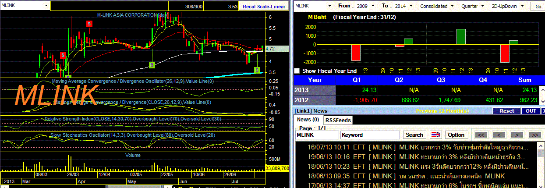545x188 pixels.
Task: Click the Recal Scale-Linear button
Action: coord(264,6)
